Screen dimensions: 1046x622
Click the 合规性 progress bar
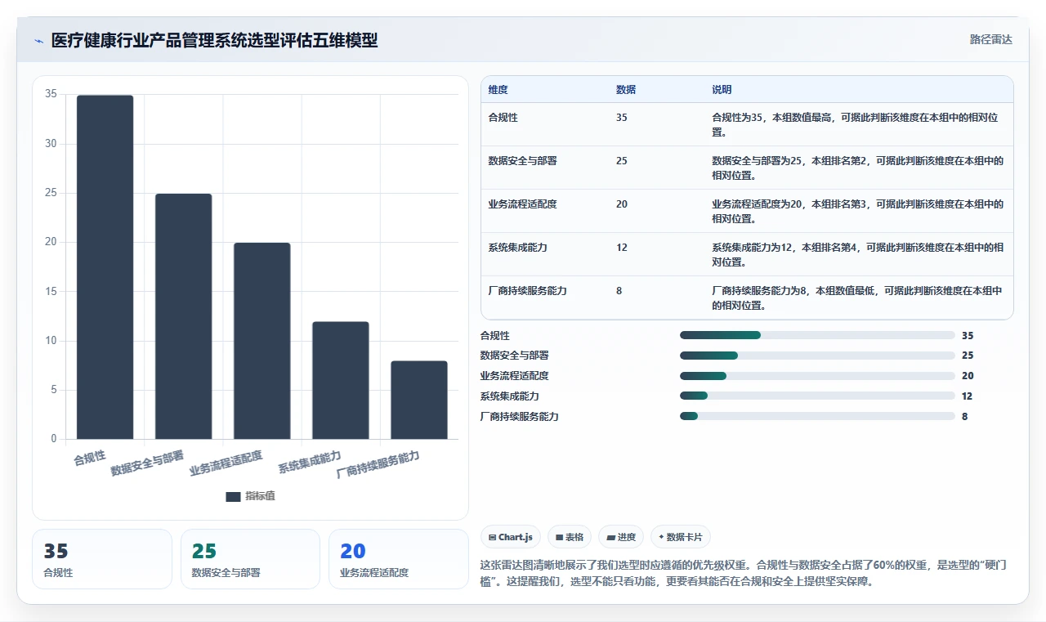pos(817,335)
